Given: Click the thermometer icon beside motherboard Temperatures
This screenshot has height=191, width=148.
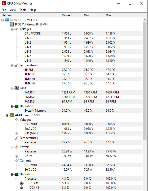Looking at the screenshot, I should coord(17,65).
